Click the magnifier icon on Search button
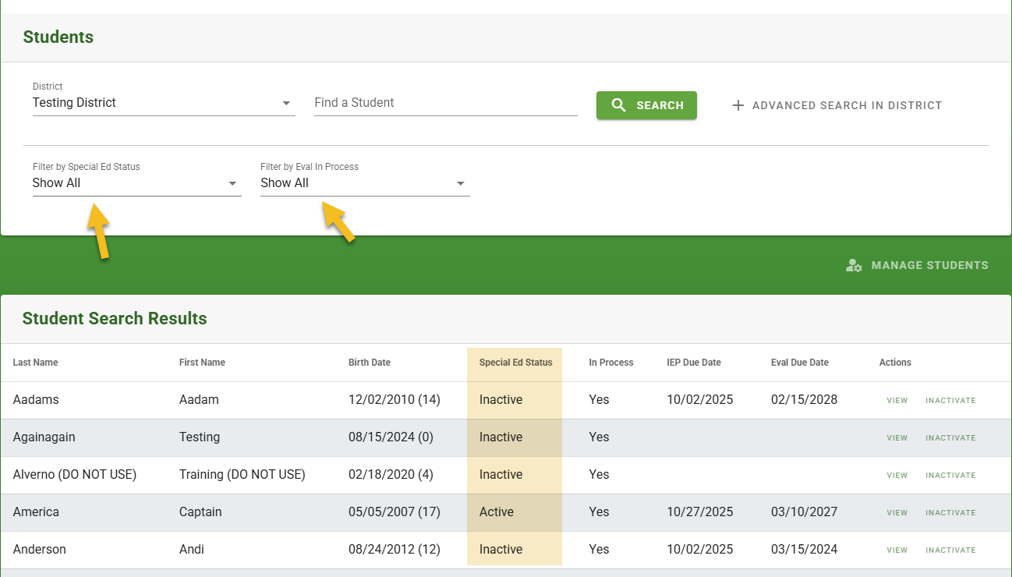 click(x=619, y=105)
